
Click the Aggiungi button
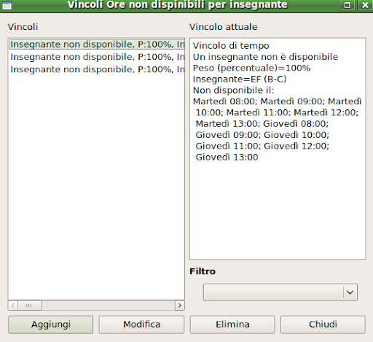click(x=50, y=324)
